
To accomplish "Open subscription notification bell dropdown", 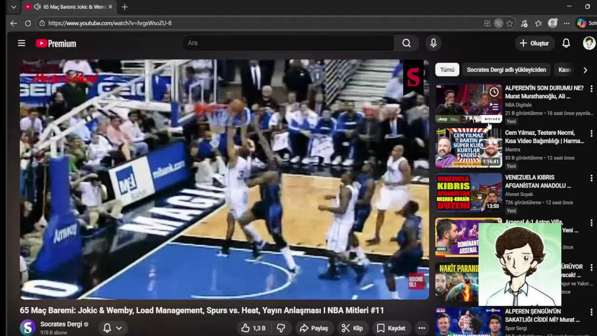I will tap(112, 328).
